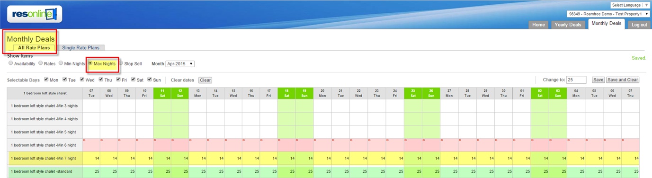Image resolution: width=652 pixels, height=178 pixels.
Task: Choose the Rates radio option
Action: tap(41, 63)
